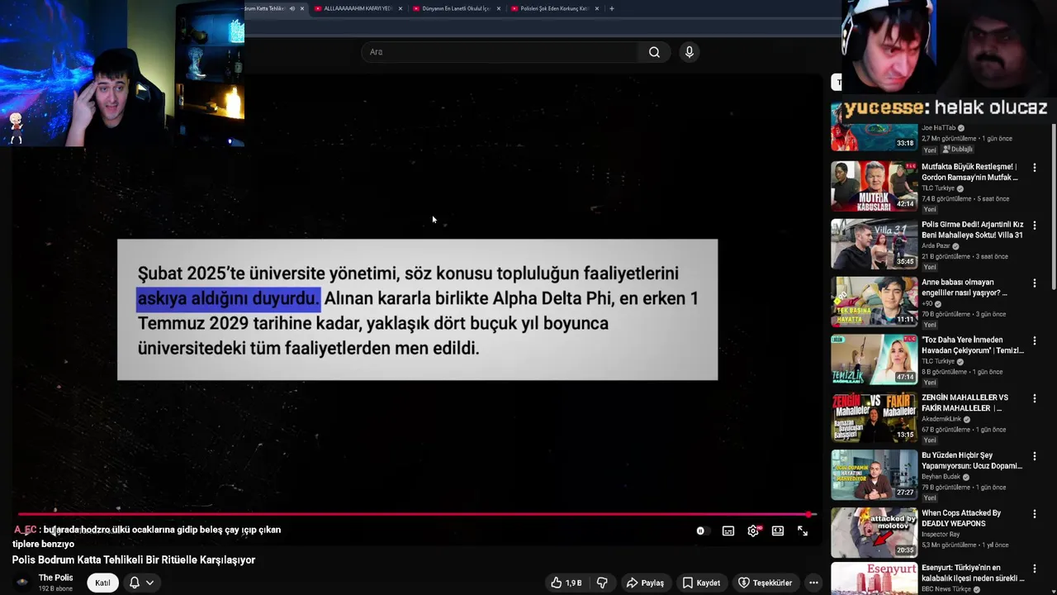Image resolution: width=1057 pixels, height=595 pixels.
Task: Open the AkademikLink channel name
Action: click(x=941, y=419)
